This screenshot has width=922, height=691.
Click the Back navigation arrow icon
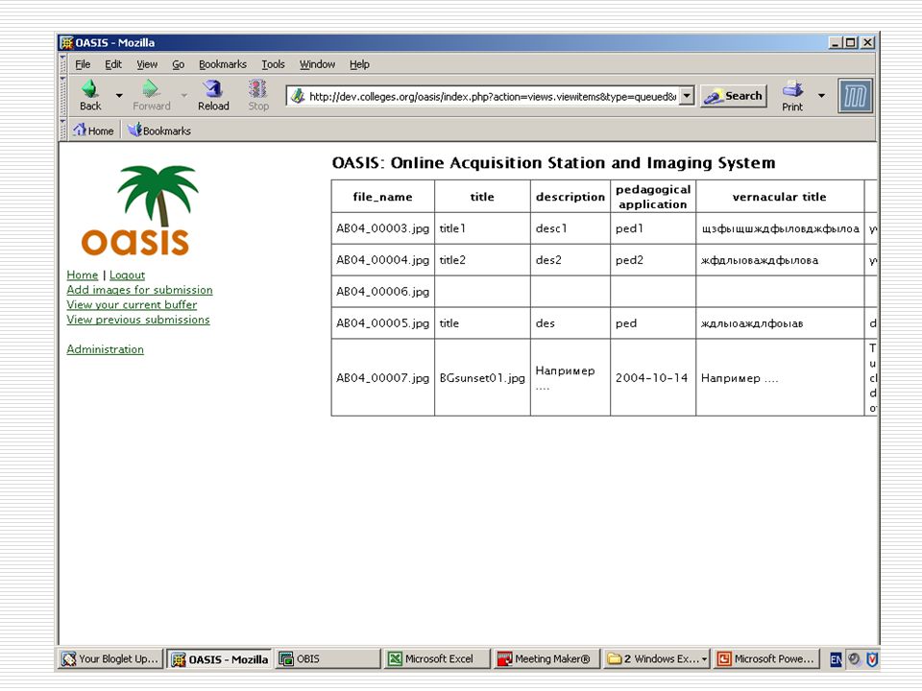(90, 88)
